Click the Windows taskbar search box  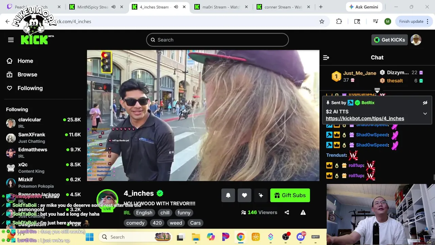pyautogui.click(x=136, y=237)
